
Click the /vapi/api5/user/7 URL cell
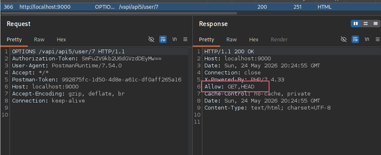tap(138, 7)
